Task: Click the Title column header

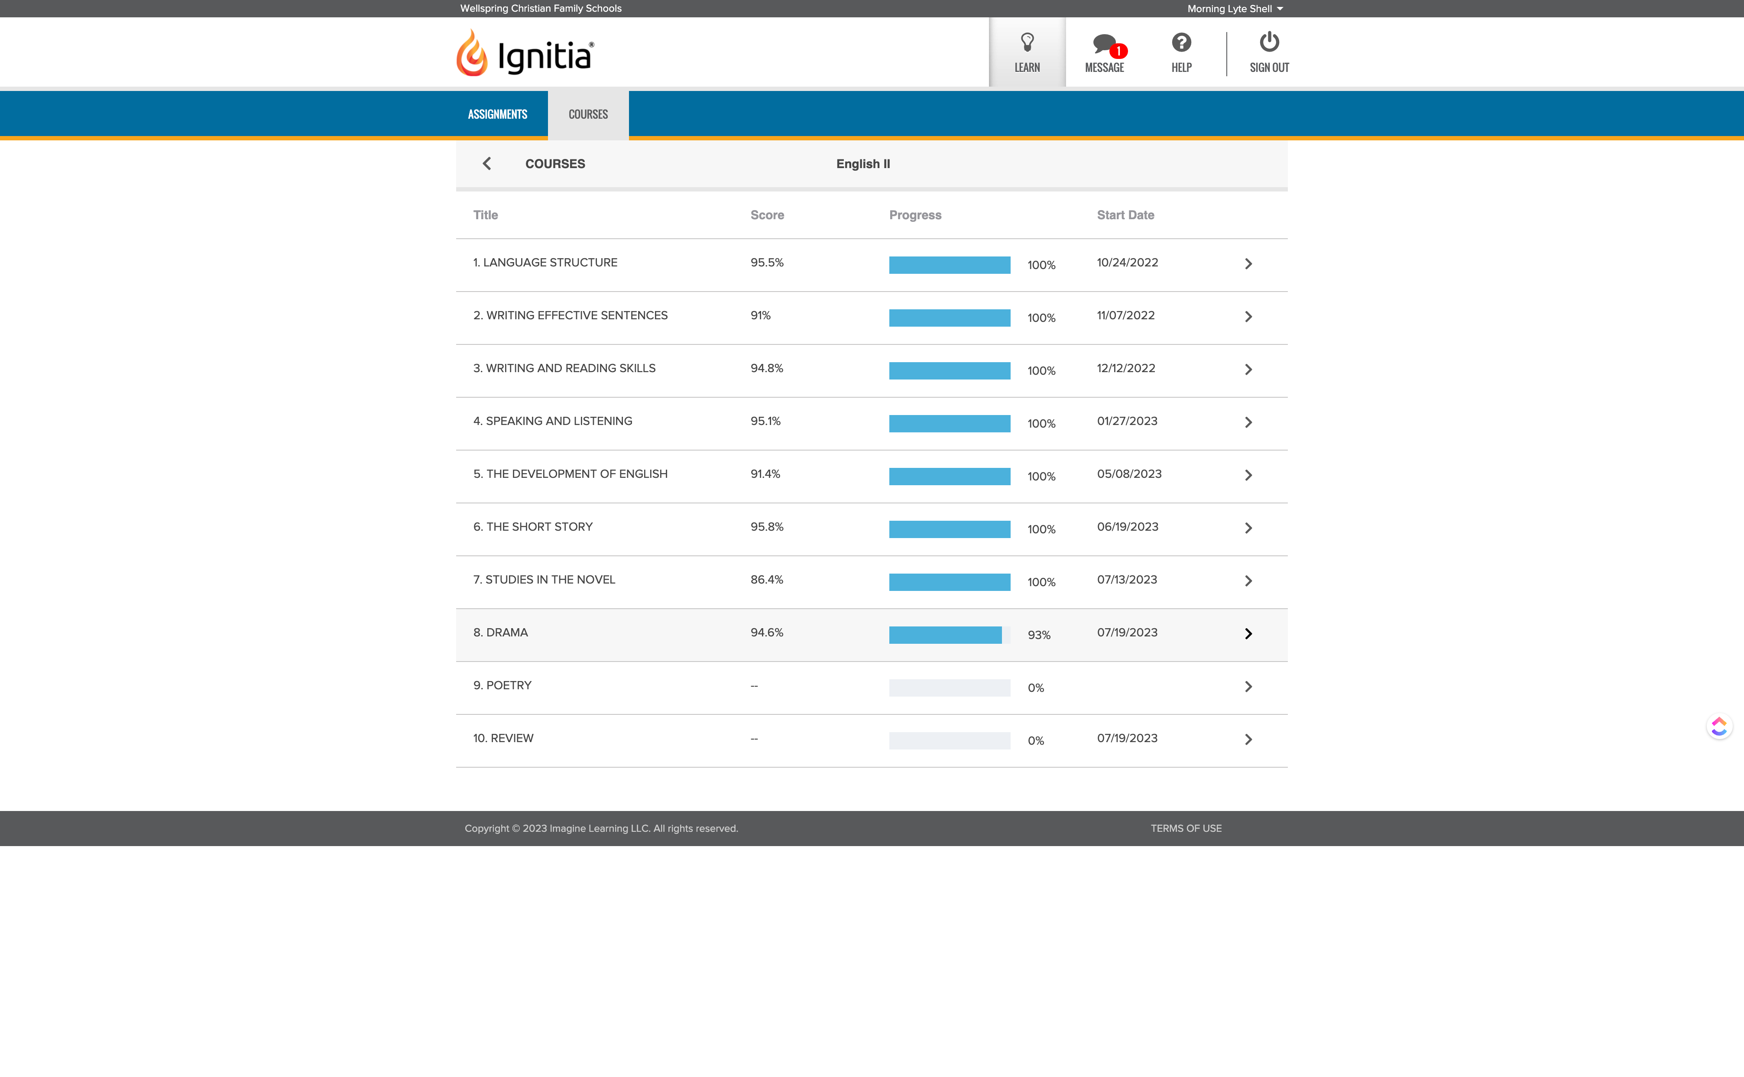Action: (486, 215)
